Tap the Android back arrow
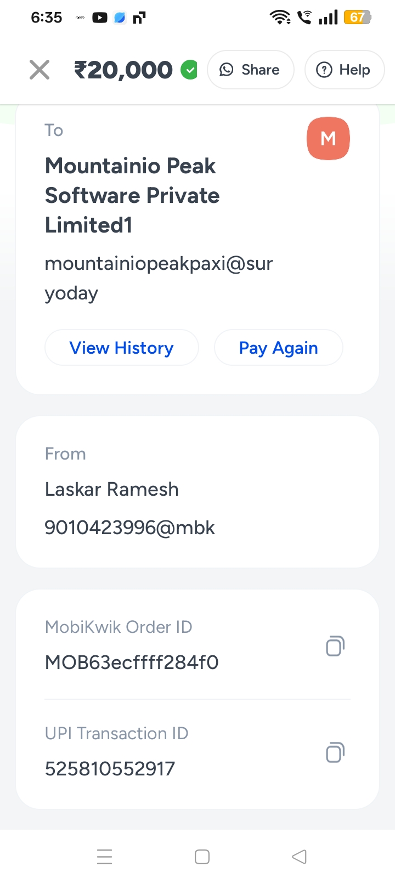The image size is (395, 884). tap(299, 857)
